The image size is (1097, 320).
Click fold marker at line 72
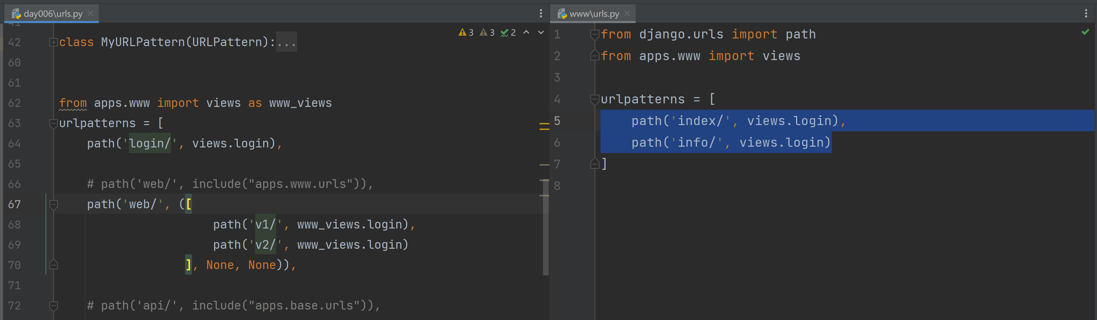53,306
